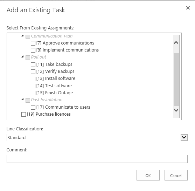
Task: Tick the Take backups checkbox
Action: [33, 64]
